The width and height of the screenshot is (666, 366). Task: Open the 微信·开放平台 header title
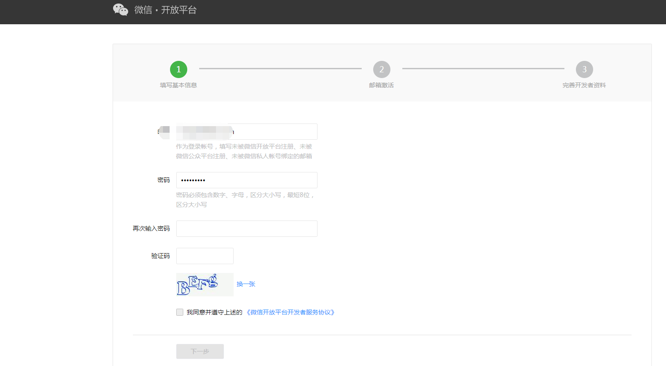click(x=166, y=10)
